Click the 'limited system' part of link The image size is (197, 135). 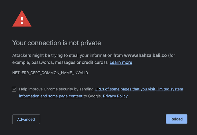(x=170, y=89)
